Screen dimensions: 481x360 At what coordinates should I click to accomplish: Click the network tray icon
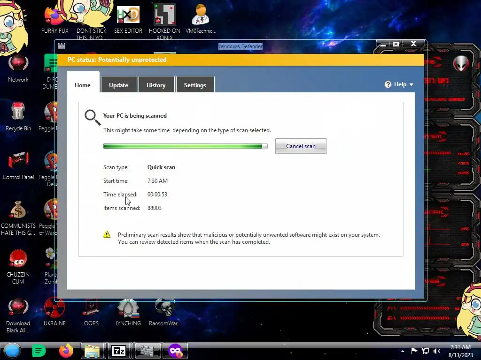pos(426,351)
